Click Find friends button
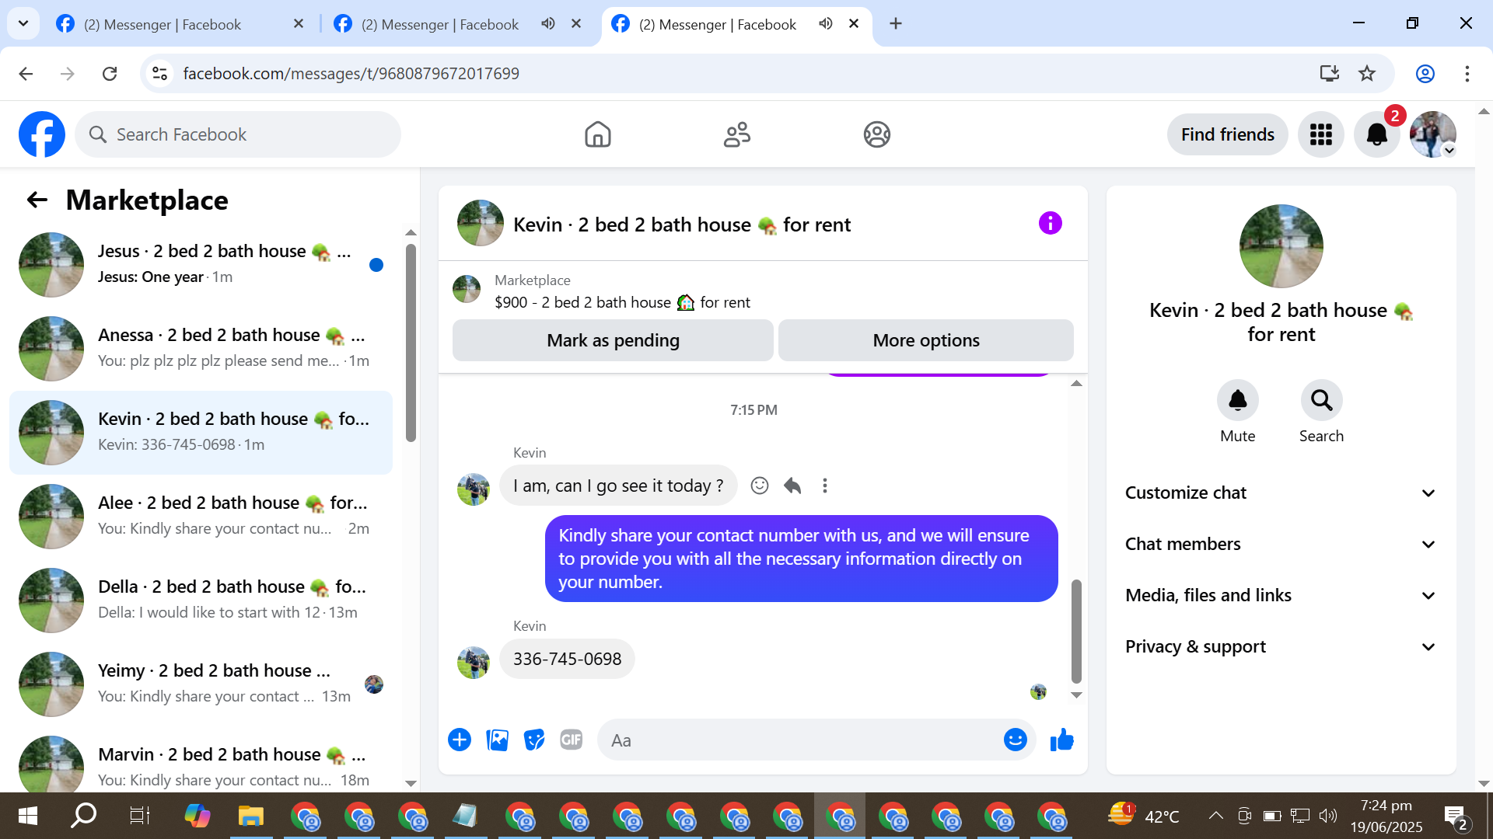 pyautogui.click(x=1227, y=134)
